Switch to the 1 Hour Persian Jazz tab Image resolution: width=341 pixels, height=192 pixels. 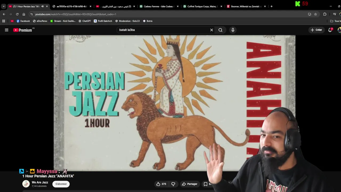pos(26,6)
